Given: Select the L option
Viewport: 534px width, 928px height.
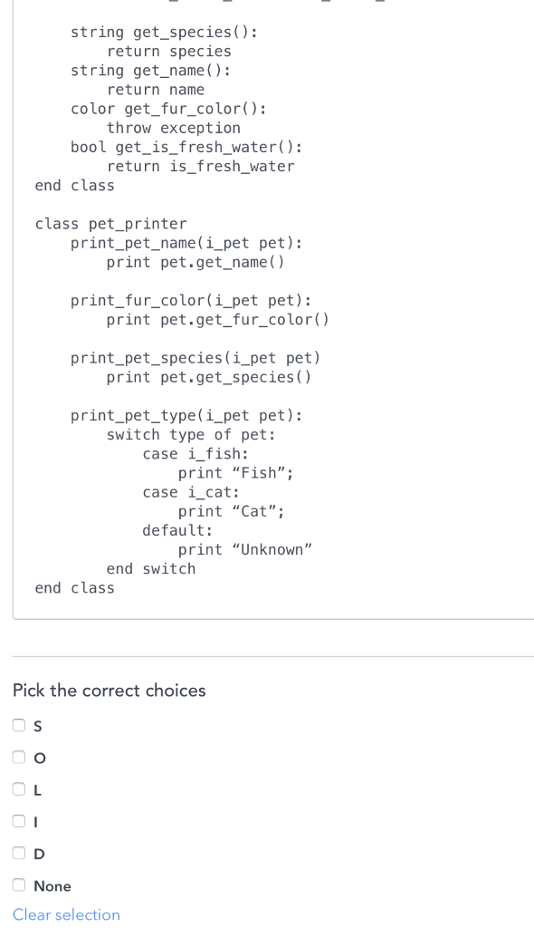Looking at the screenshot, I should (18, 789).
